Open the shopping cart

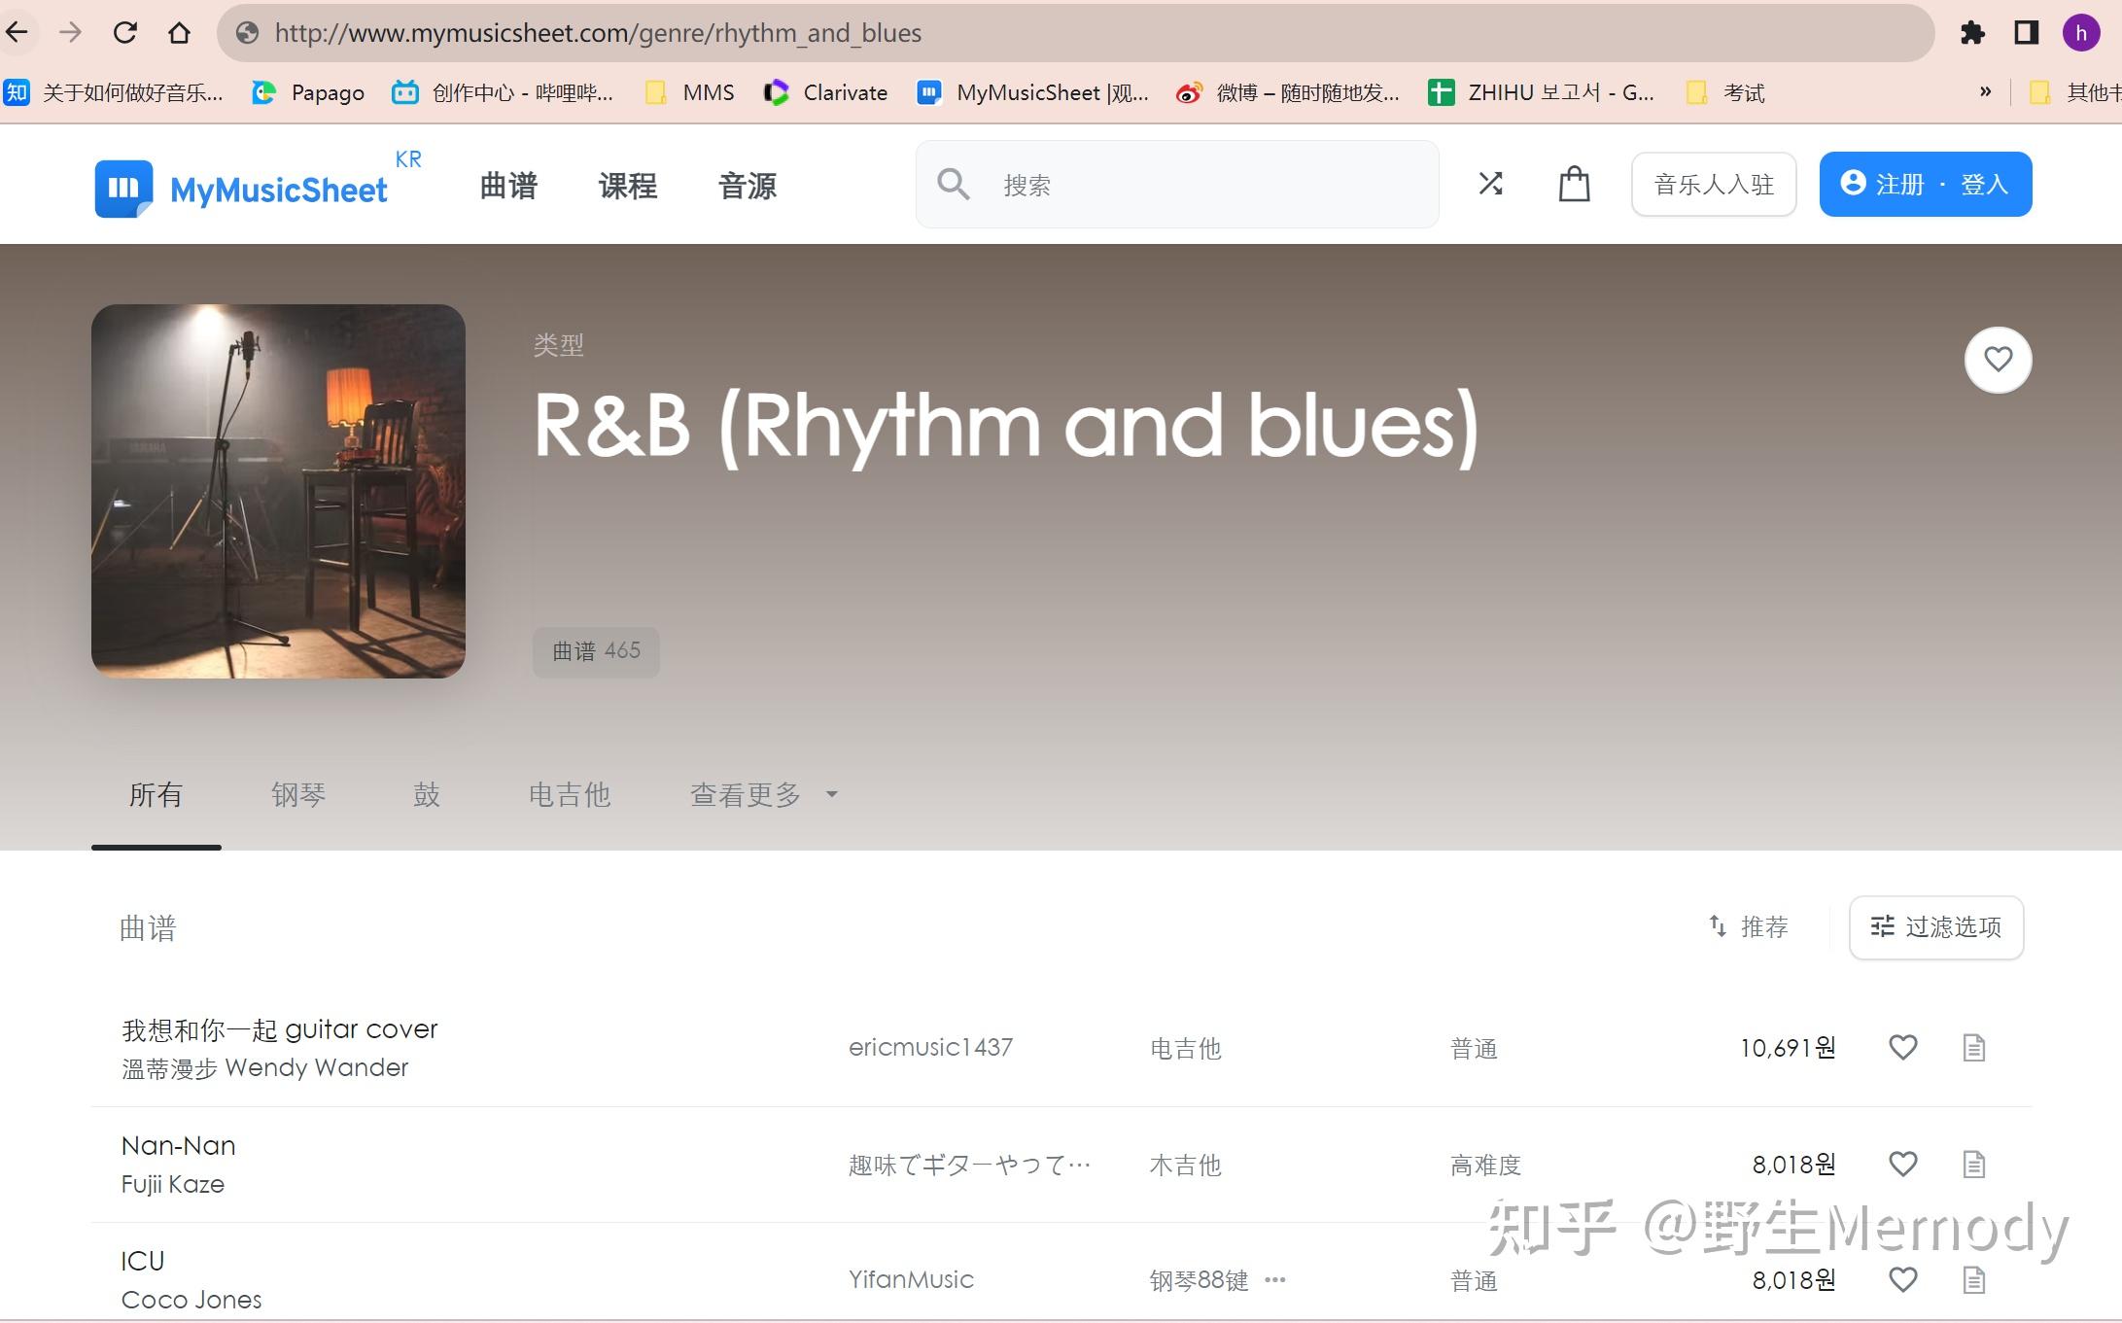click(x=1574, y=184)
